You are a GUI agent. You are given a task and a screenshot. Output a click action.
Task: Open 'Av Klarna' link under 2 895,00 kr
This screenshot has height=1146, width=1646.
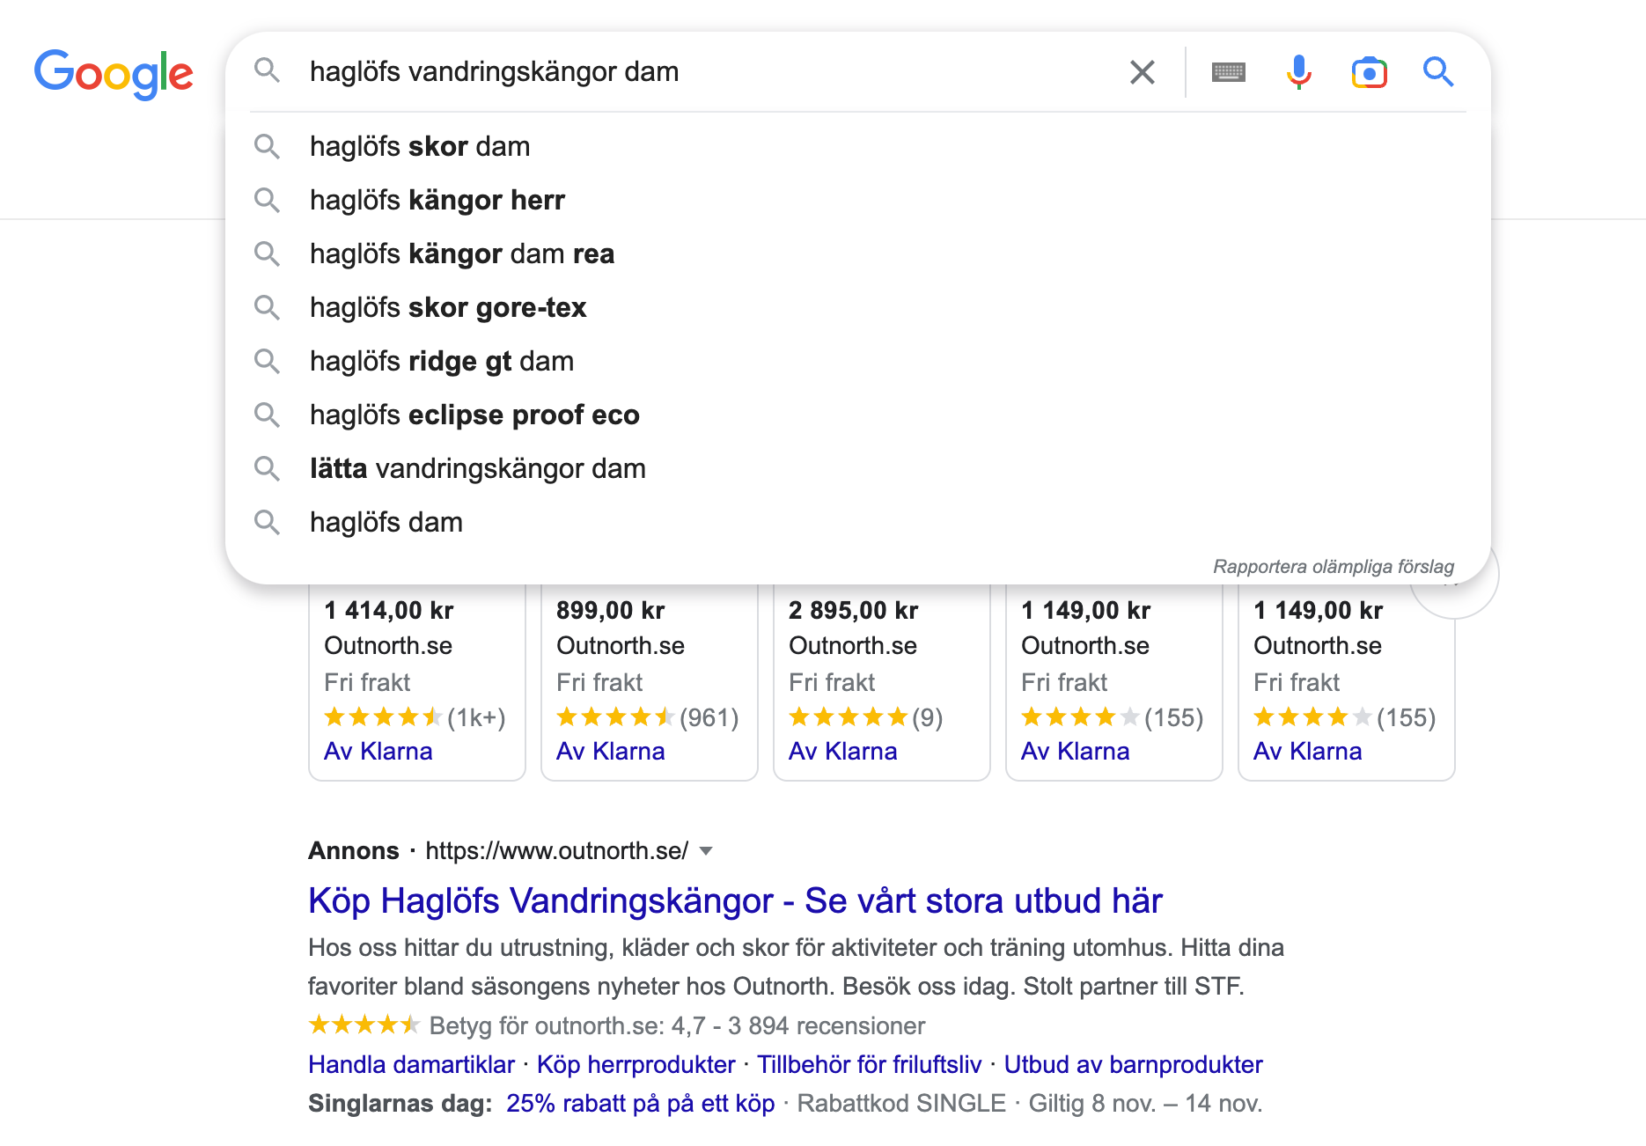point(843,751)
